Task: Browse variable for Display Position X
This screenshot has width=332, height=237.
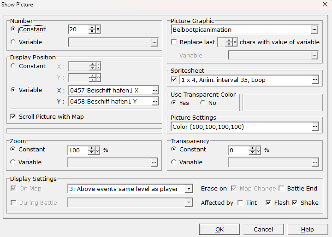Action: (x=155, y=90)
